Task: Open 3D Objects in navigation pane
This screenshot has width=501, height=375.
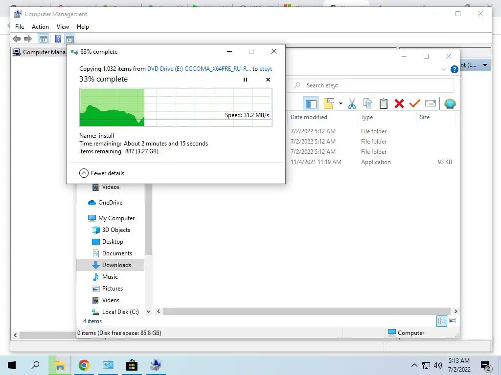Action: (x=116, y=230)
